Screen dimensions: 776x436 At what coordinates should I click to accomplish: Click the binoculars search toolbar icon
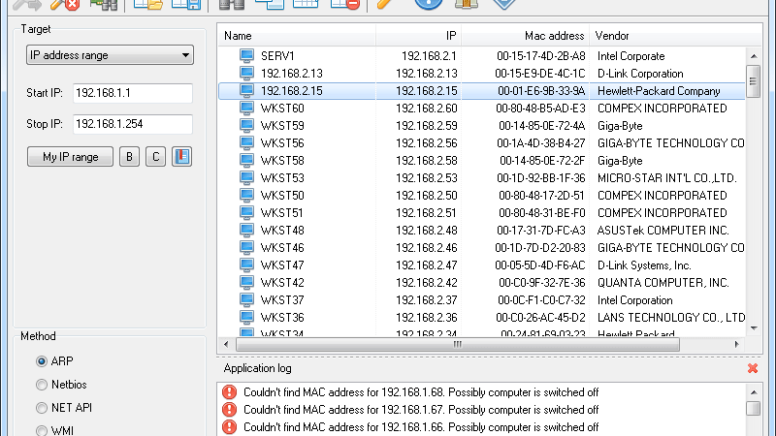tap(232, 4)
